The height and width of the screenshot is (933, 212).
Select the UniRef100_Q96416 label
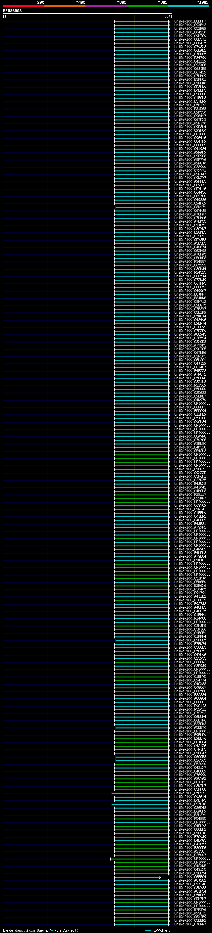[190, 138]
